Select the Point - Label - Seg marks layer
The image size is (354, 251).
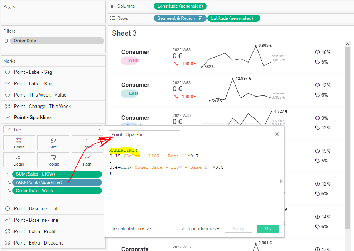coord(33,72)
